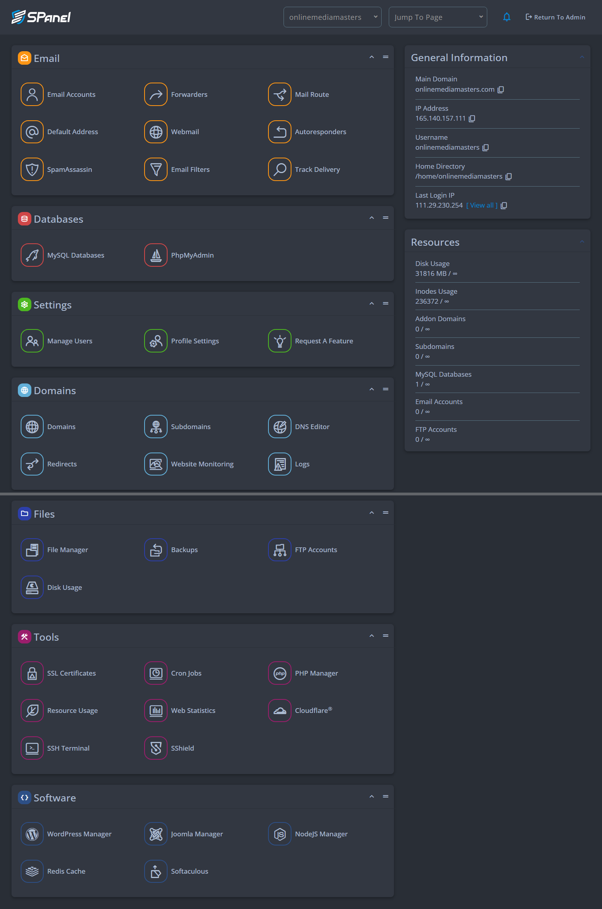Click the SSH Terminal icon
Viewport: 602px width, 909px height.
(x=32, y=748)
